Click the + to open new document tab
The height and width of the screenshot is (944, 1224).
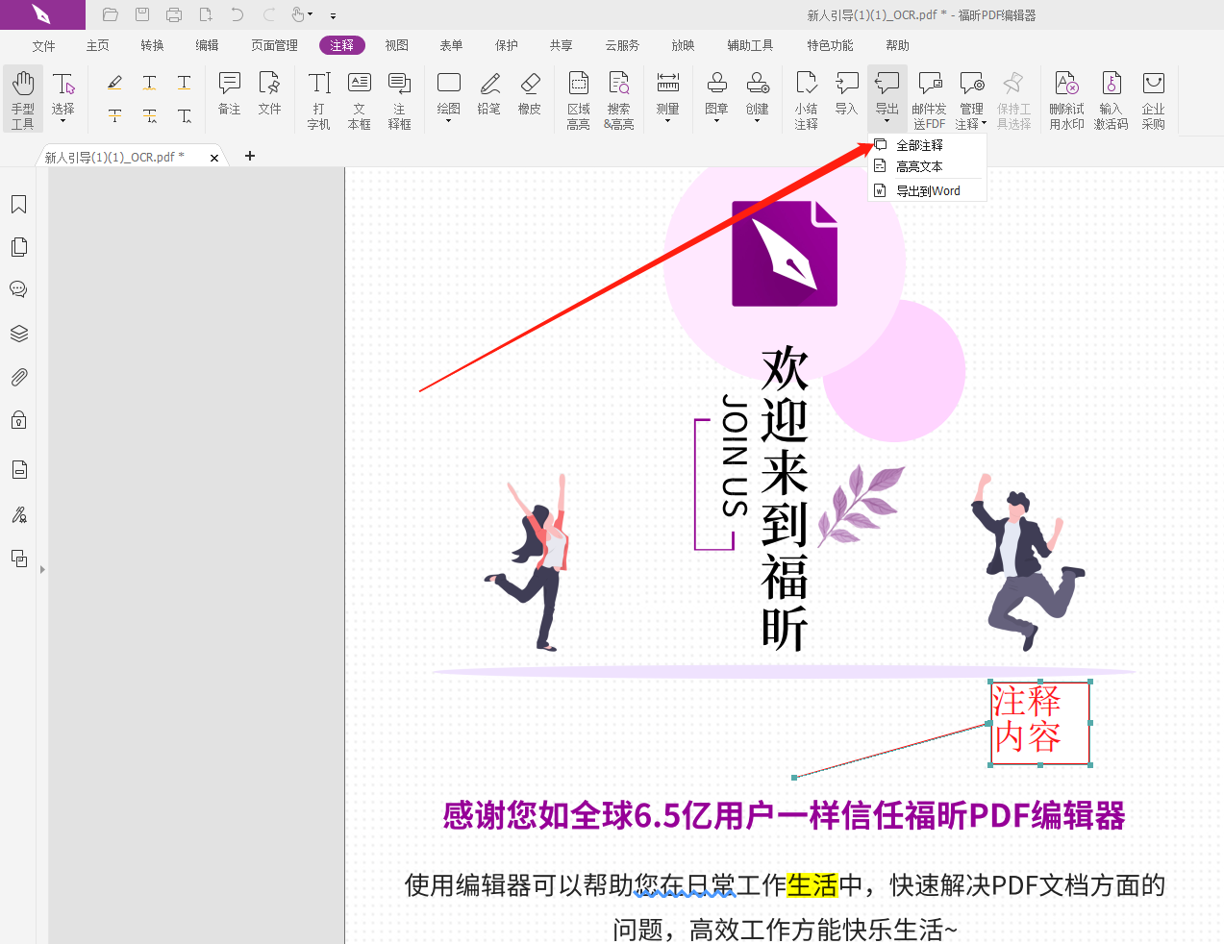[x=249, y=155]
